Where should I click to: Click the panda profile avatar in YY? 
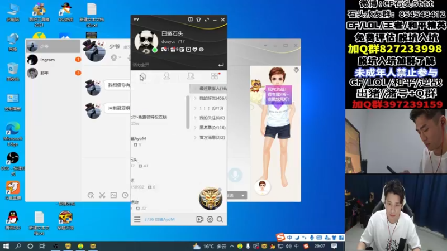[146, 41]
